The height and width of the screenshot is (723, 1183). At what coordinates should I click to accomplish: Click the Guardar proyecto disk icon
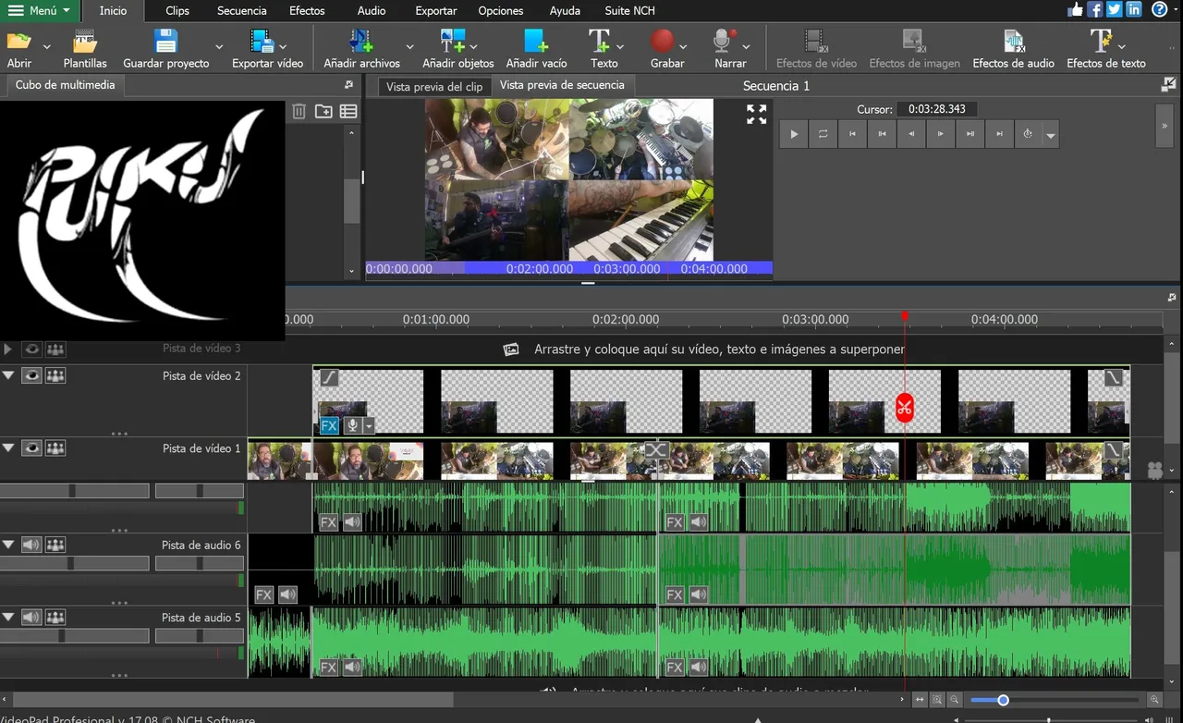[165, 42]
